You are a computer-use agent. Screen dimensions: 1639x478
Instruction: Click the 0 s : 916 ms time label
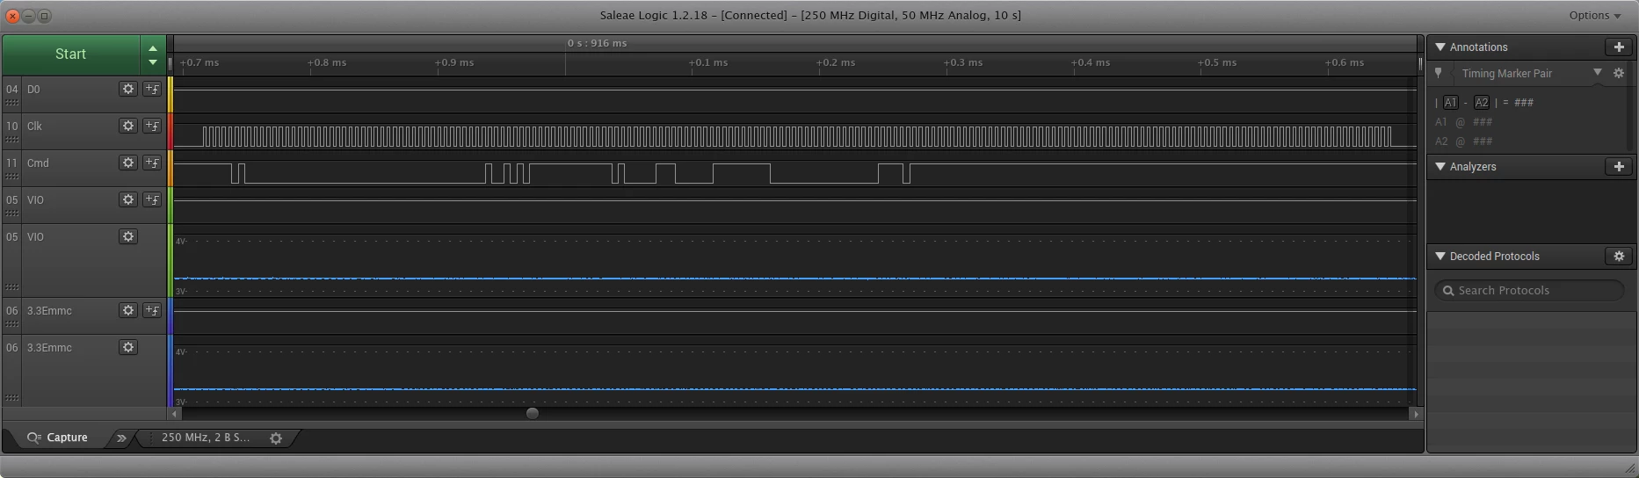[x=597, y=42]
